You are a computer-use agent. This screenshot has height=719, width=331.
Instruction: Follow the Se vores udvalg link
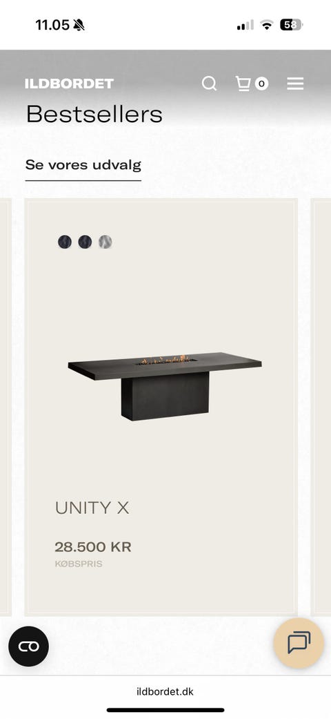click(x=83, y=165)
